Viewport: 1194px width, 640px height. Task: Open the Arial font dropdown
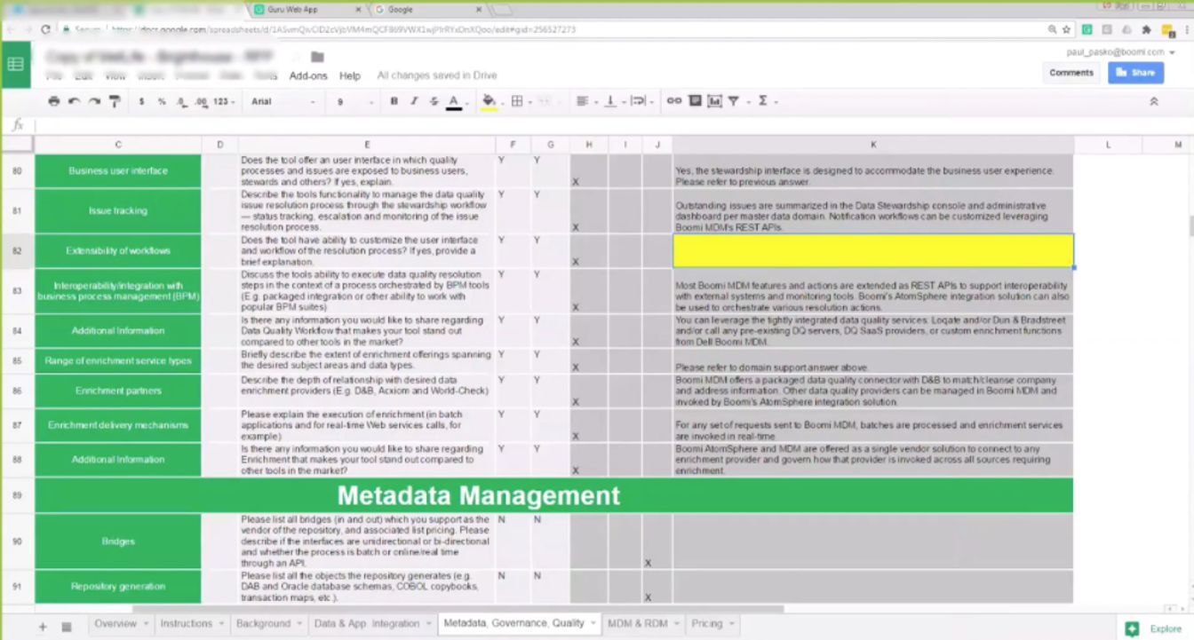pos(283,101)
